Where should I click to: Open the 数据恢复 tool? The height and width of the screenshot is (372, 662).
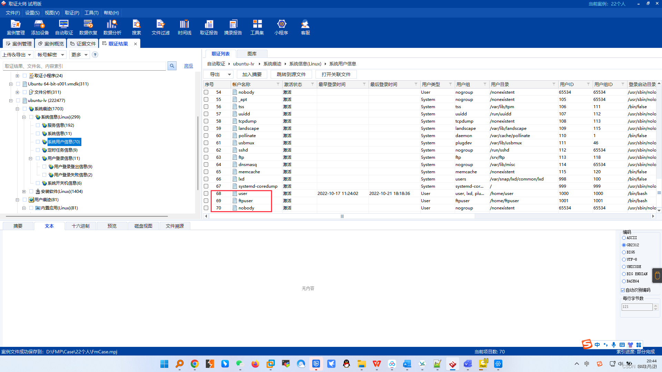[x=88, y=27]
